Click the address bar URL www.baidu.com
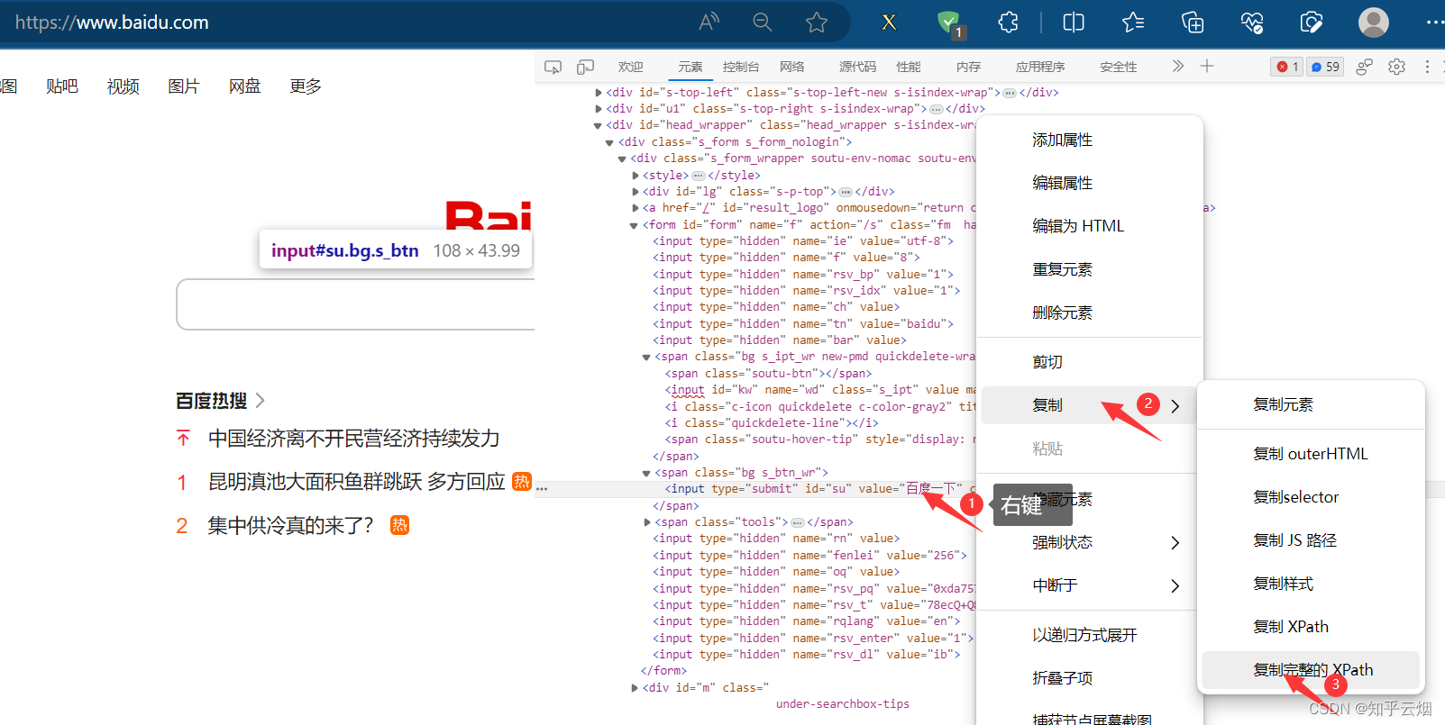This screenshot has height=725, width=1445. click(112, 23)
